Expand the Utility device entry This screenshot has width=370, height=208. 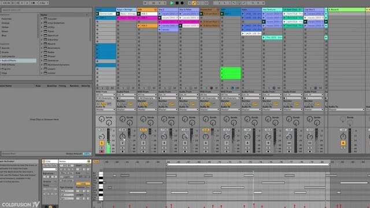click(x=42, y=27)
